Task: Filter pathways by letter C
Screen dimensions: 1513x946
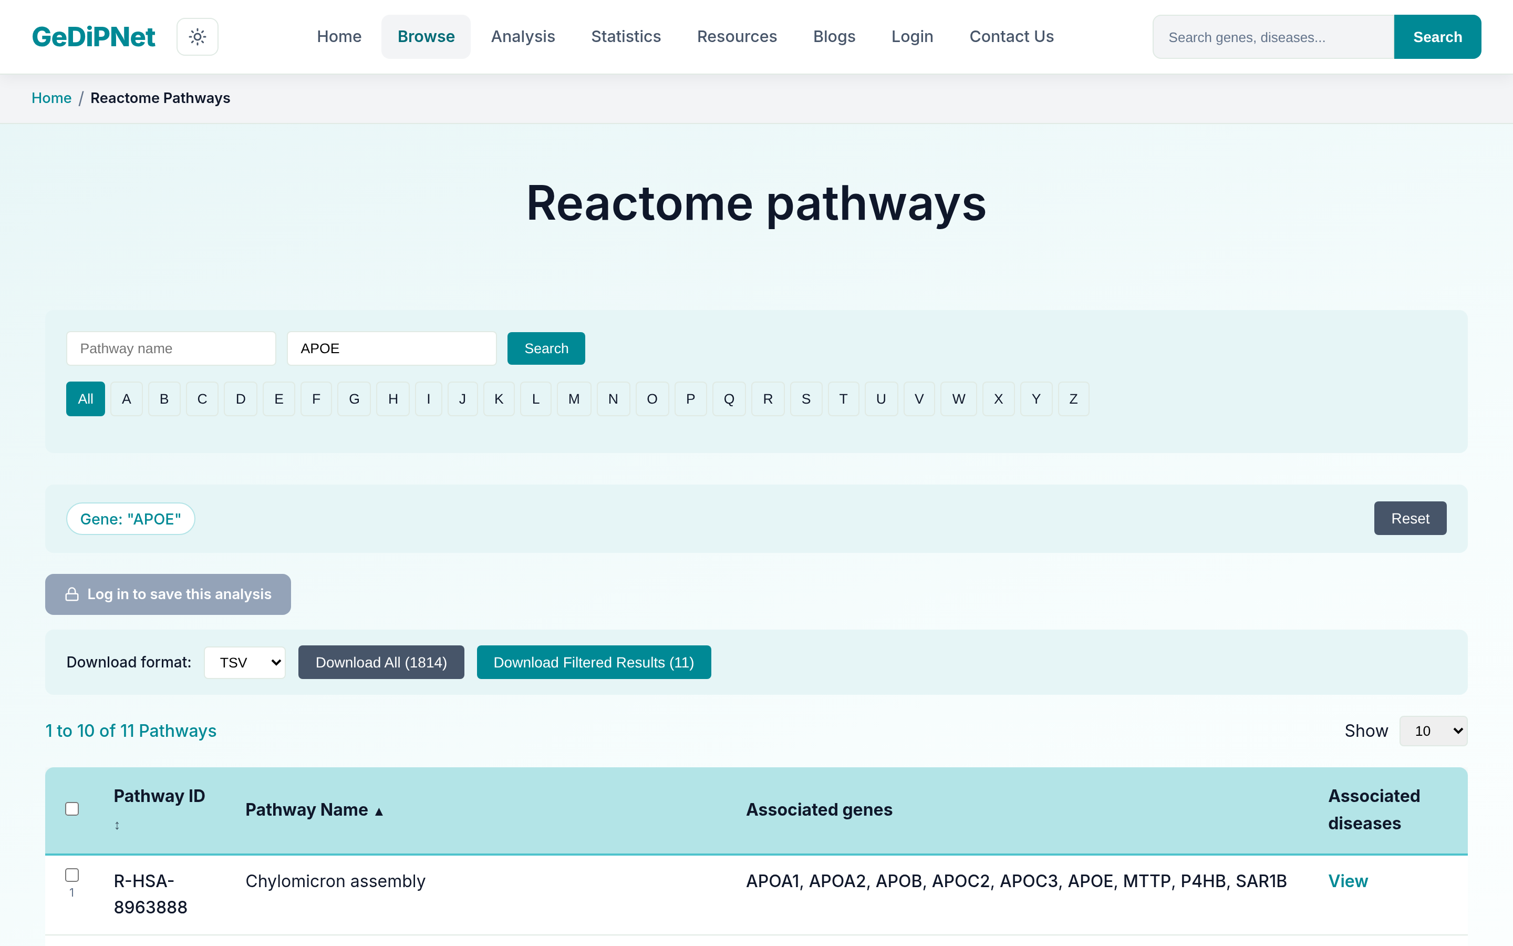Action: pos(202,399)
